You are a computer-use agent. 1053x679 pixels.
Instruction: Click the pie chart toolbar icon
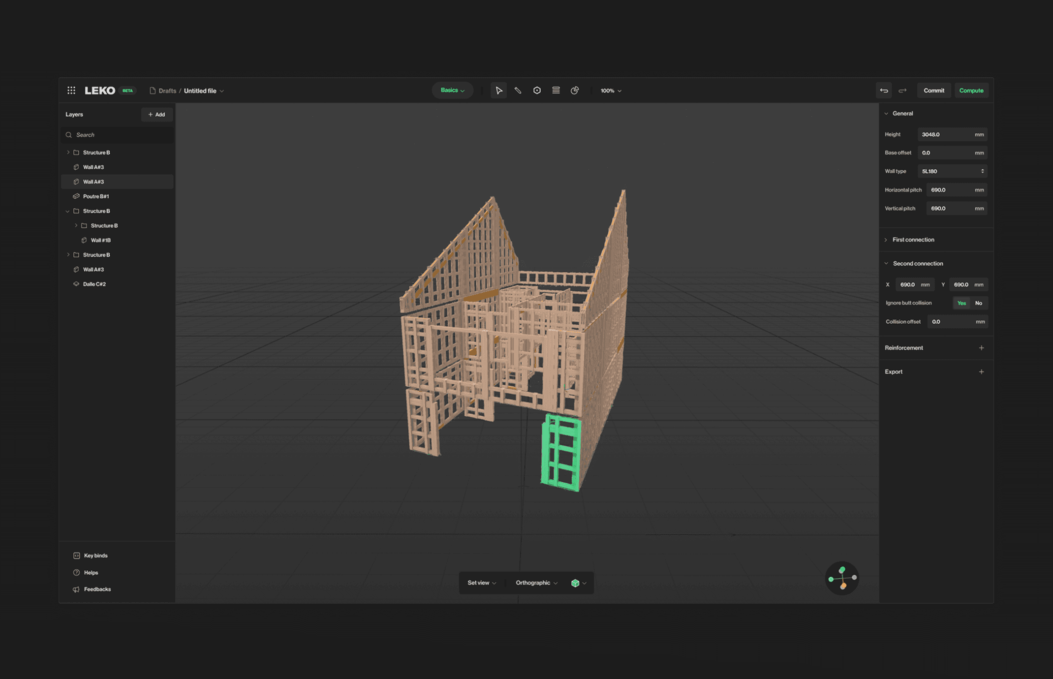(575, 91)
